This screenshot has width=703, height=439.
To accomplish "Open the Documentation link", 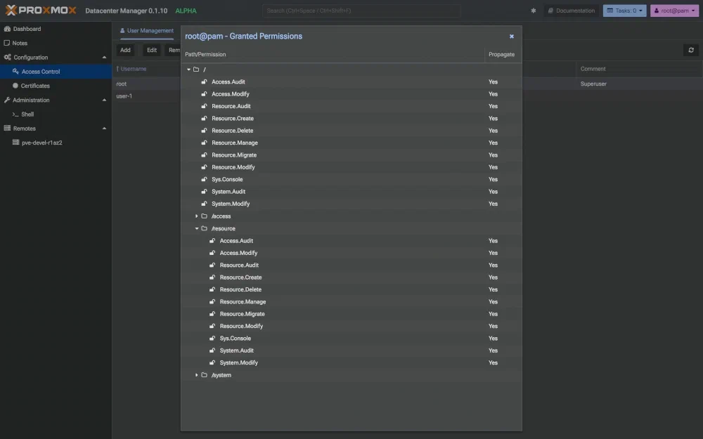I will click(572, 11).
